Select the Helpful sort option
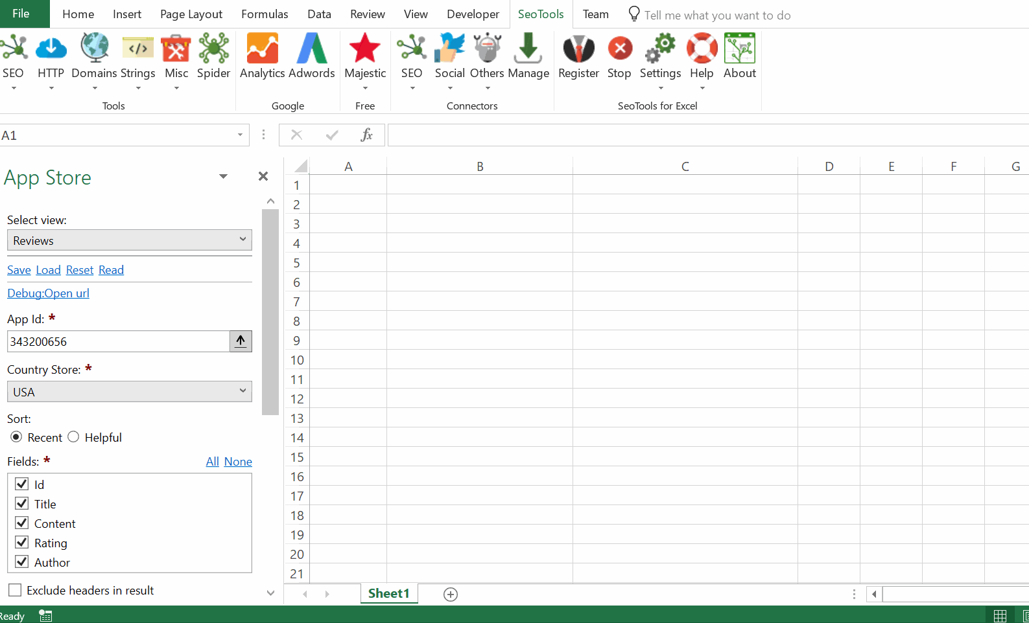 pyautogui.click(x=73, y=437)
